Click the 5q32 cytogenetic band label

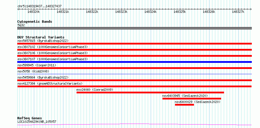[x=21, y=25]
